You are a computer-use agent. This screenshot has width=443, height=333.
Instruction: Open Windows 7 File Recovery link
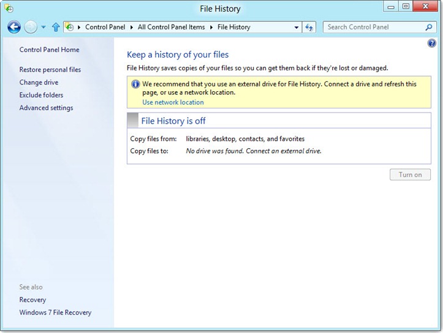[x=55, y=312]
